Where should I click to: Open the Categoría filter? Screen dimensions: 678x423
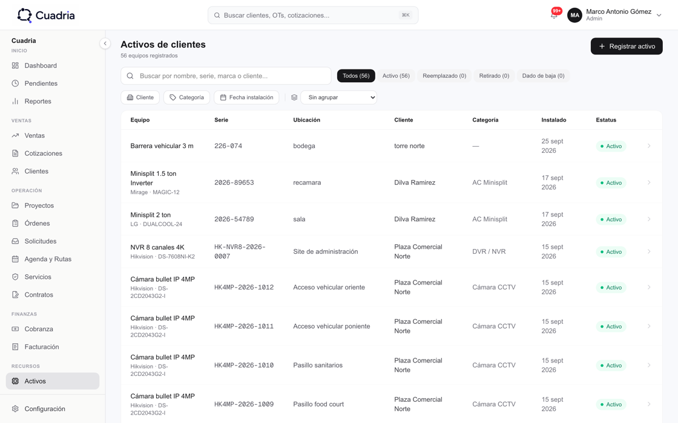tap(187, 97)
